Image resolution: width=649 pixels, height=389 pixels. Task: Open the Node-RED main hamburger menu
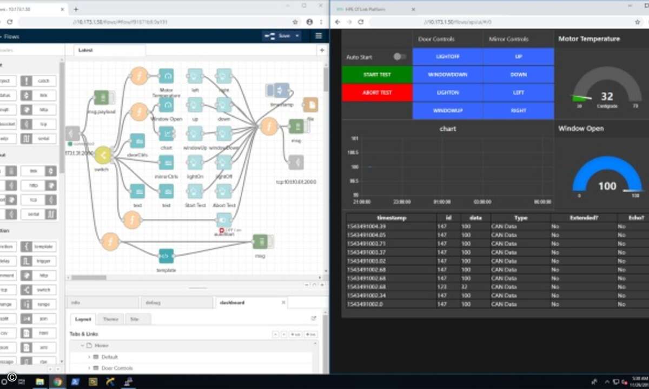[319, 36]
